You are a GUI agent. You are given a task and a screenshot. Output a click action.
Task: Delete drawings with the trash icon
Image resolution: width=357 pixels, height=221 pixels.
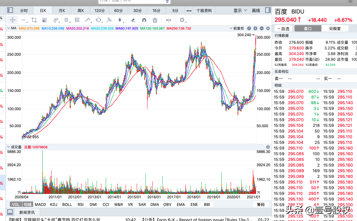point(155,20)
